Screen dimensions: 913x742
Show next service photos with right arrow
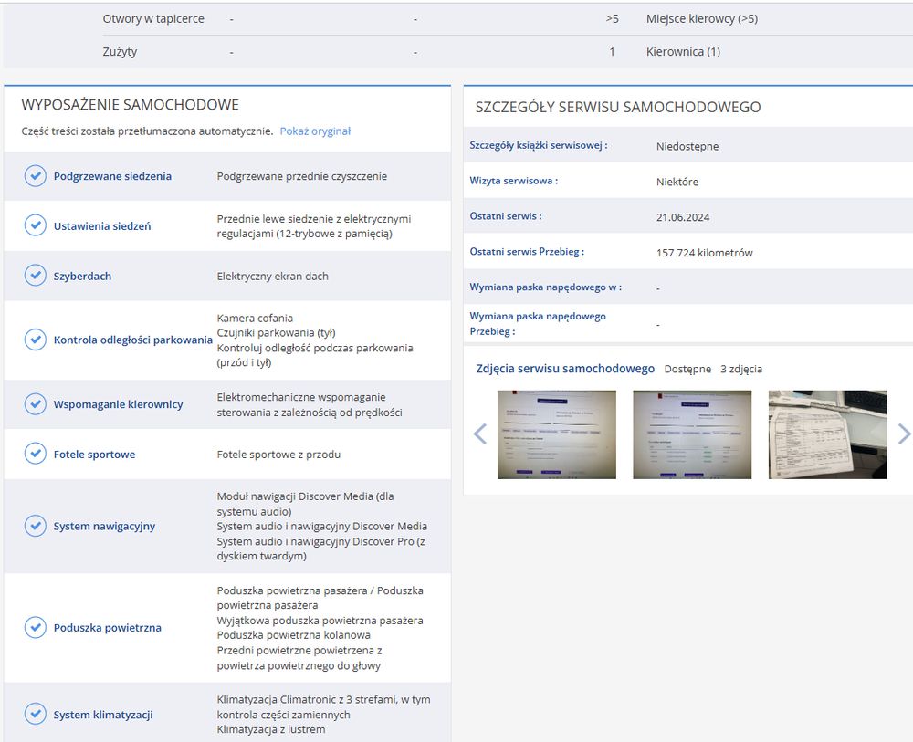click(x=904, y=434)
